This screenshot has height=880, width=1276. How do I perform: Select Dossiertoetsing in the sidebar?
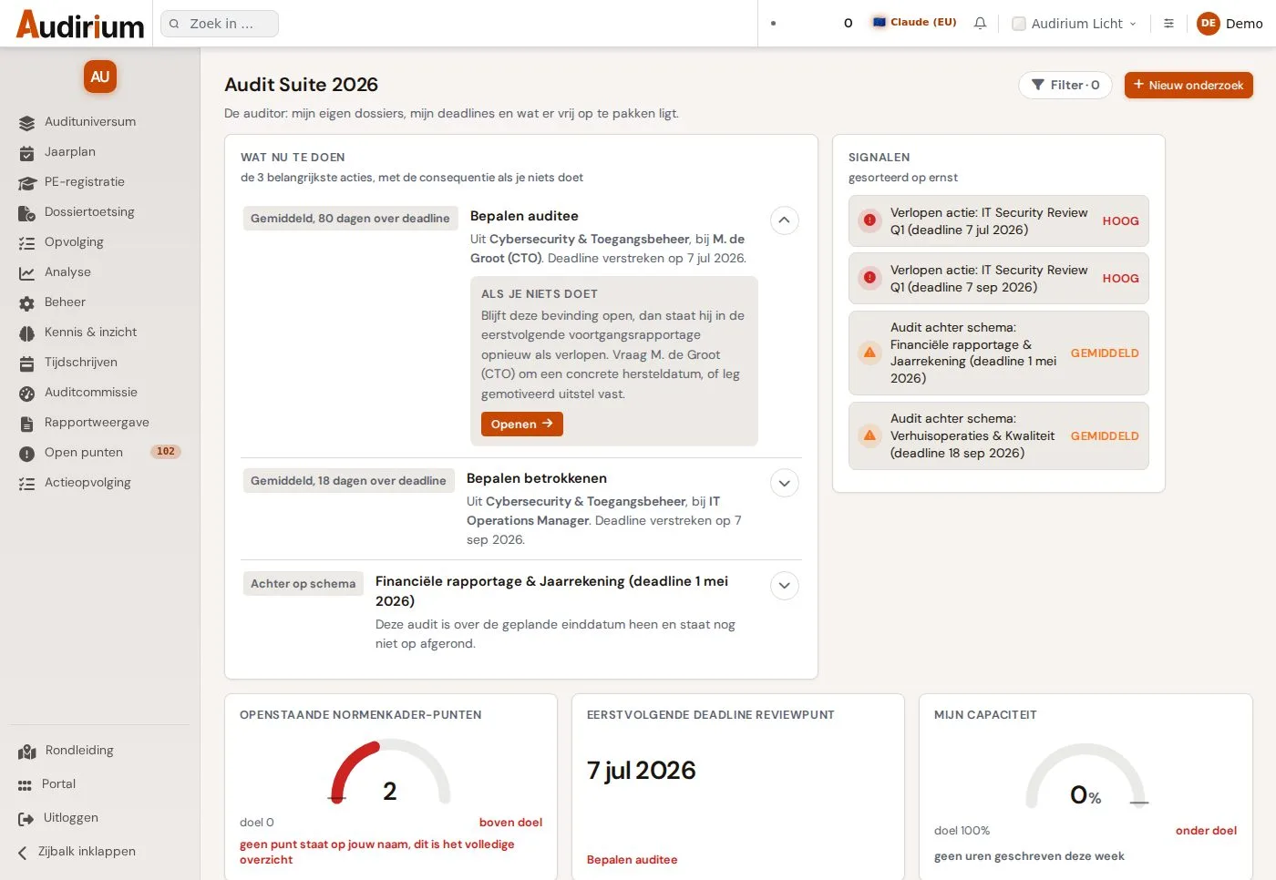tap(89, 212)
